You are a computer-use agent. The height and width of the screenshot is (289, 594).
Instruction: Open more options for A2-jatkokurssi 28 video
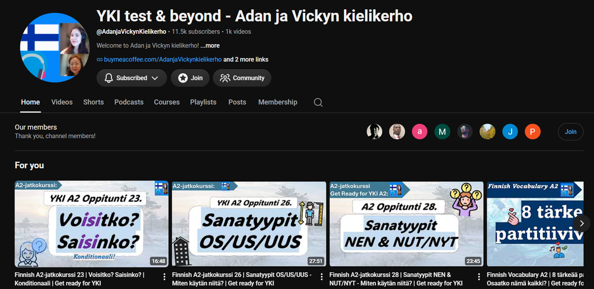coord(479,277)
